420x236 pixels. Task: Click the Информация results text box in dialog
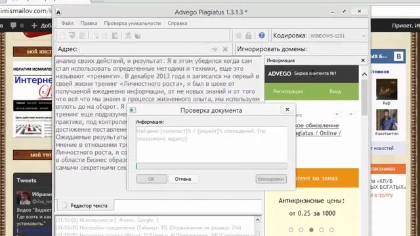(x=211, y=144)
